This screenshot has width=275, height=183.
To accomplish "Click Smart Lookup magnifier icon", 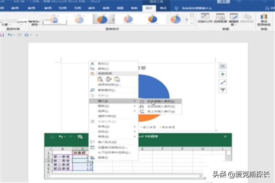I will pyautogui.click(x=92, y=90).
